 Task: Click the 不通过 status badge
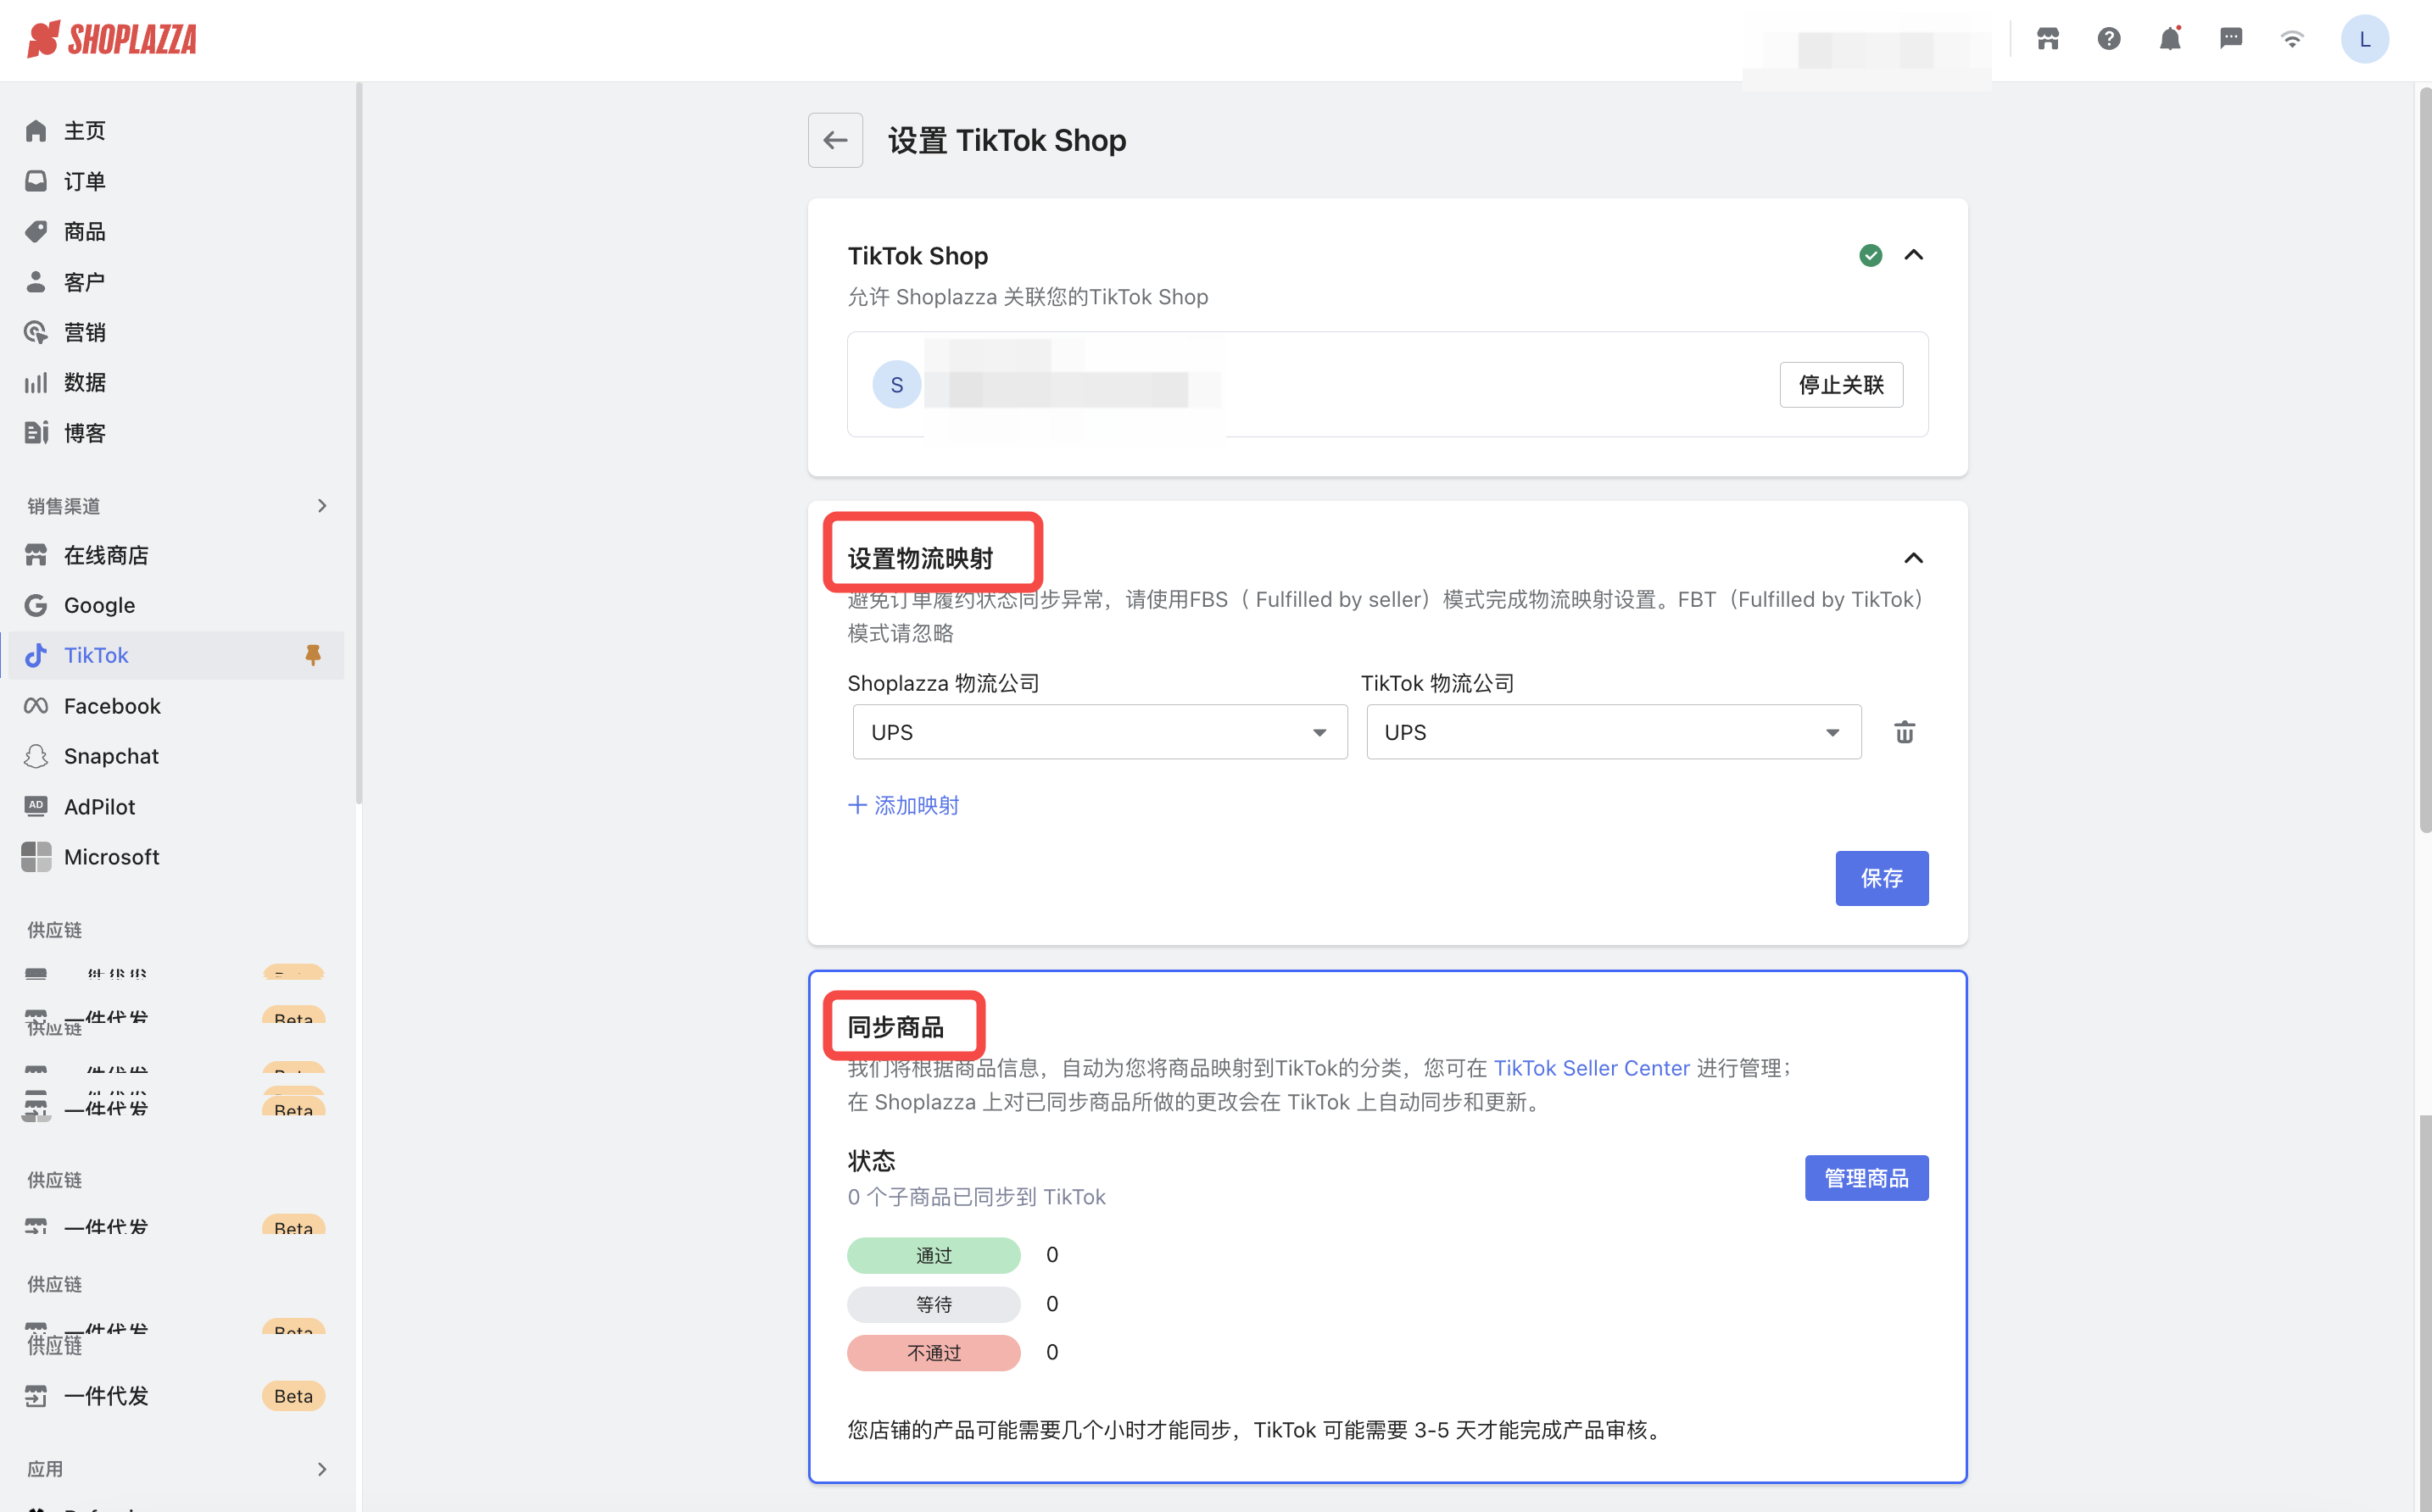coord(934,1353)
